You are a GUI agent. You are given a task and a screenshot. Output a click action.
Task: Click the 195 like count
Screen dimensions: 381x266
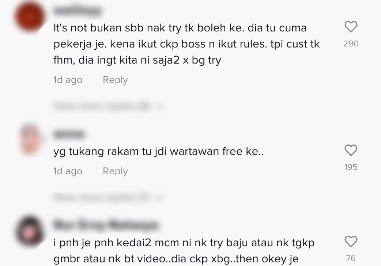tap(351, 167)
